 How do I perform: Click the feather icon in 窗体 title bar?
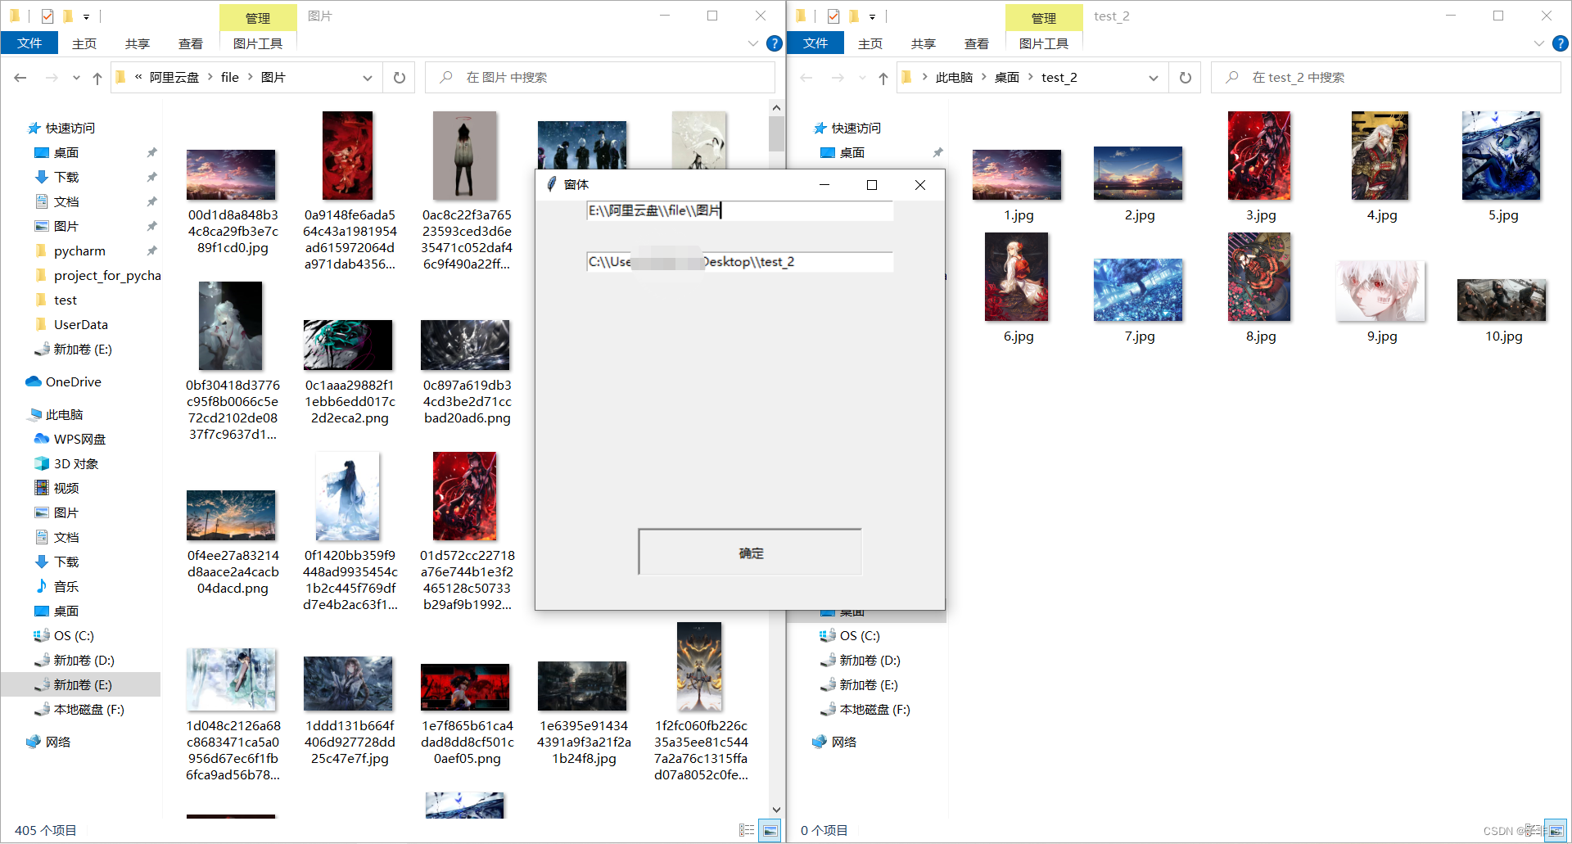pyautogui.click(x=552, y=184)
